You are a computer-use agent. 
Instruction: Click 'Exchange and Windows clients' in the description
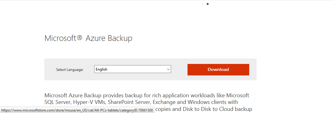point(190,102)
